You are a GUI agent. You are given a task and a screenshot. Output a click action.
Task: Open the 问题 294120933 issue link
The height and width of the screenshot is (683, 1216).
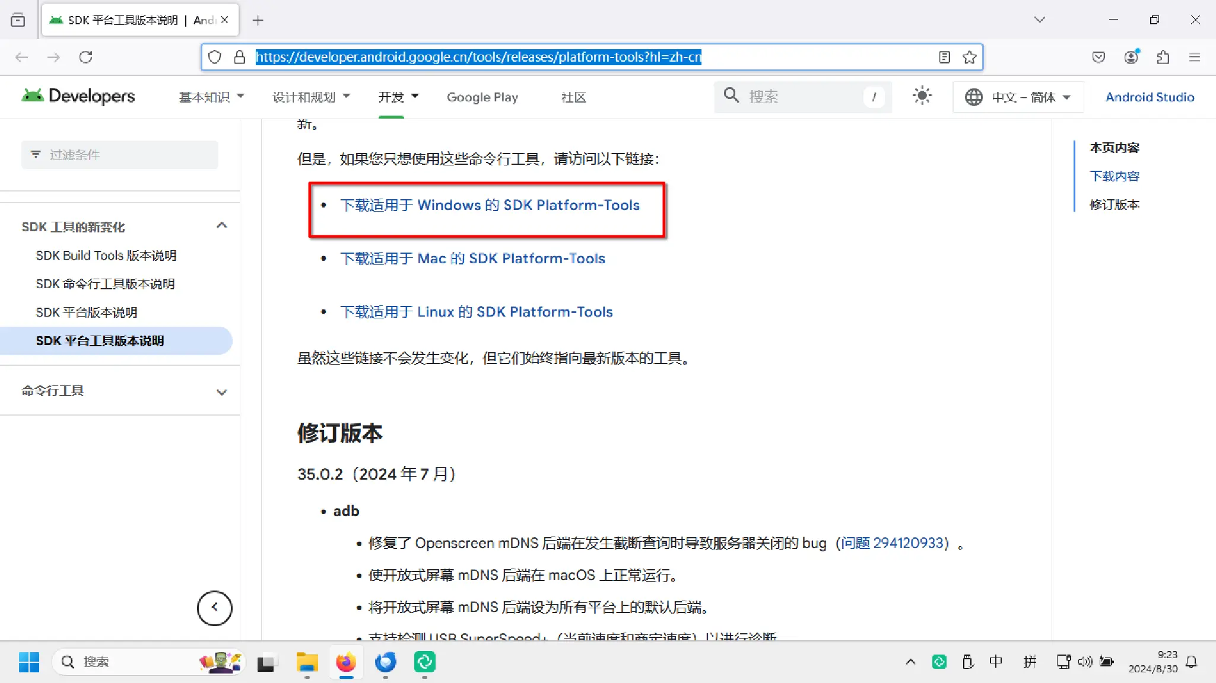pyautogui.click(x=891, y=543)
